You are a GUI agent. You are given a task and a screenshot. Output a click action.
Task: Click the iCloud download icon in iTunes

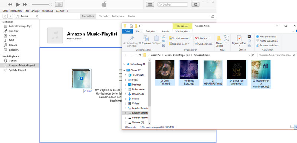point(213,16)
